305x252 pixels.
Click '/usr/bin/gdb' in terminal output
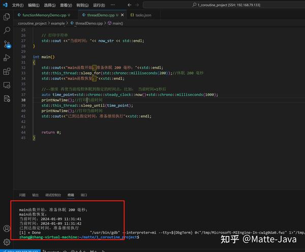(105, 233)
